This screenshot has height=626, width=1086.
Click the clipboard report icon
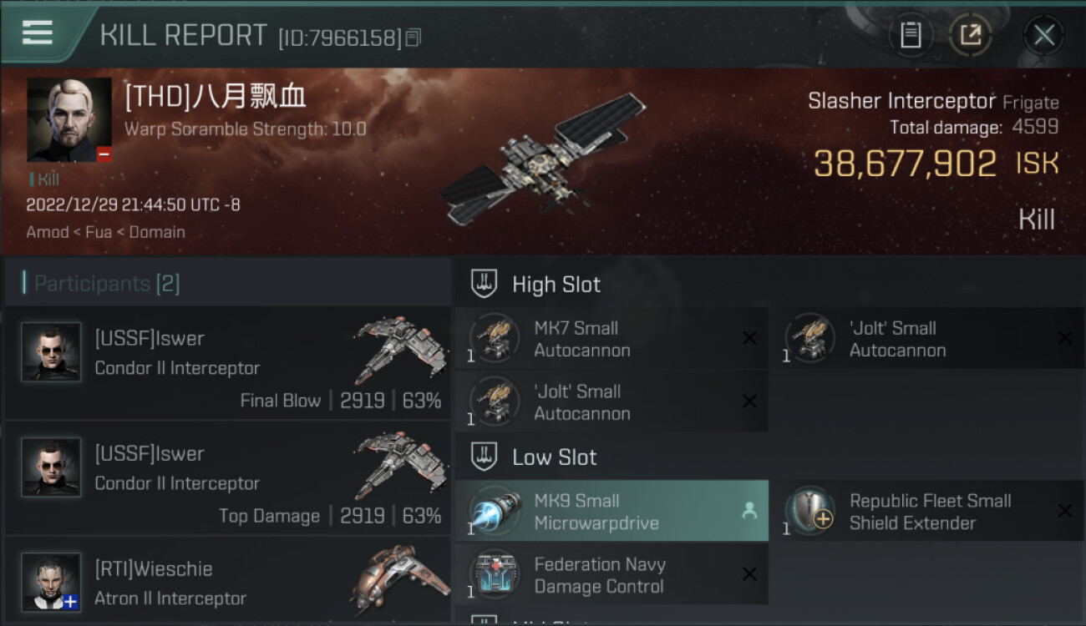click(x=911, y=35)
